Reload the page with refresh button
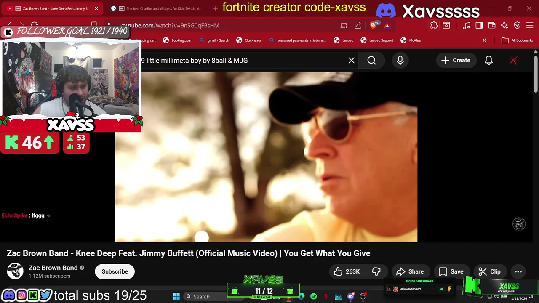This screenshot has width=539, height=303. [x=35, y=25]
